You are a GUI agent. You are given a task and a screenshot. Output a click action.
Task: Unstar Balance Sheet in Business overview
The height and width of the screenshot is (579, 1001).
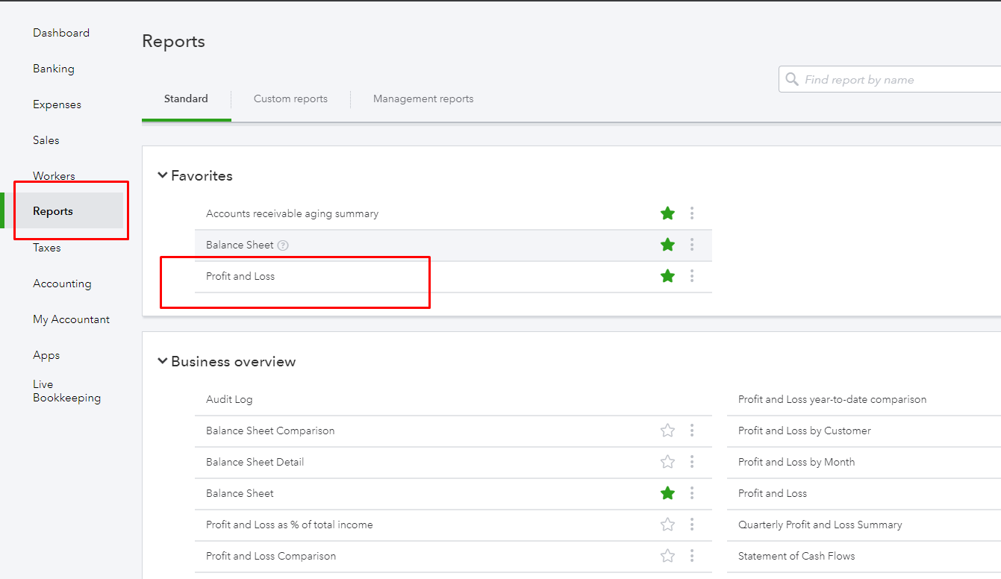click(667, 493)
